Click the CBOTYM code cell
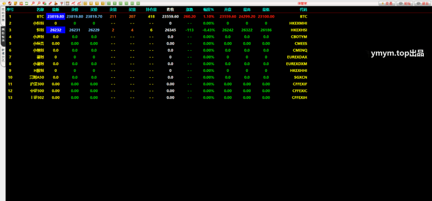Screen dimensions: 432x201 coord(299,37)
